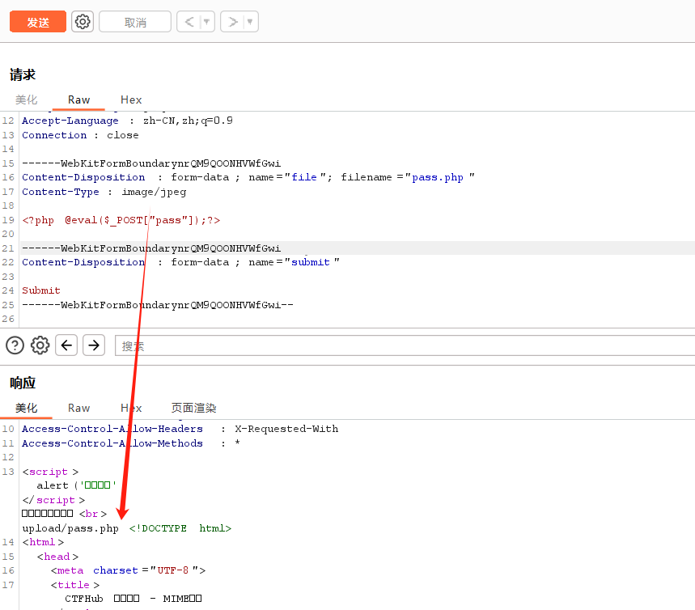Click the CTFHub title text in response
This screenshot has width=695, height=610.
click(x=133, y=599)
